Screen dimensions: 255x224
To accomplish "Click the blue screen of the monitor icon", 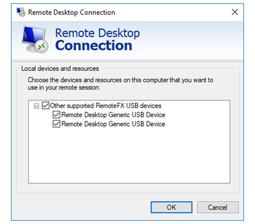I will (x=33, y=35).
